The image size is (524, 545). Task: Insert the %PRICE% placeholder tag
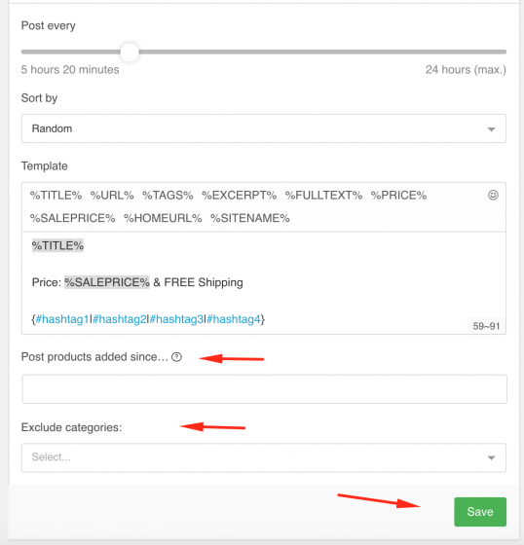click(398, 196)
